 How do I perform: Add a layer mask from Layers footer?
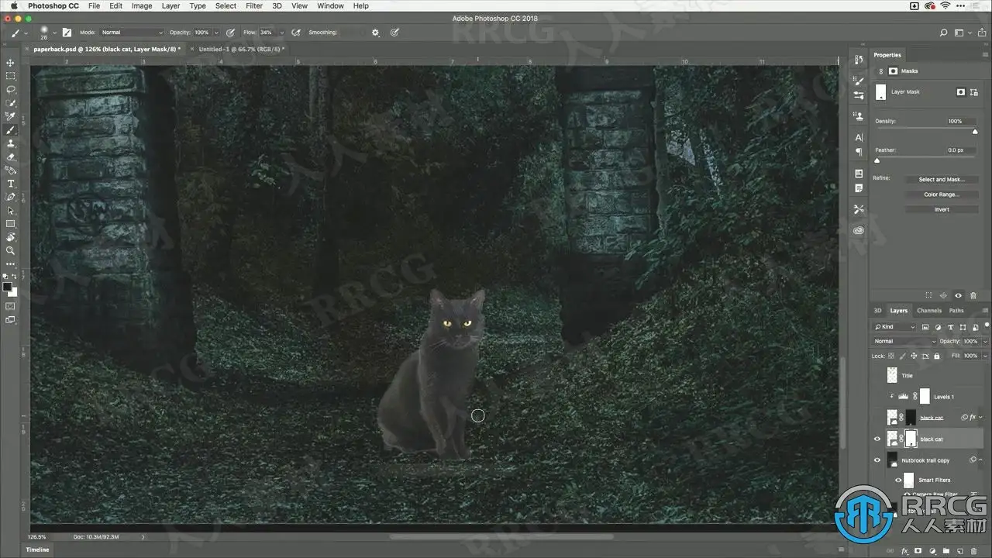pos(918,551)
